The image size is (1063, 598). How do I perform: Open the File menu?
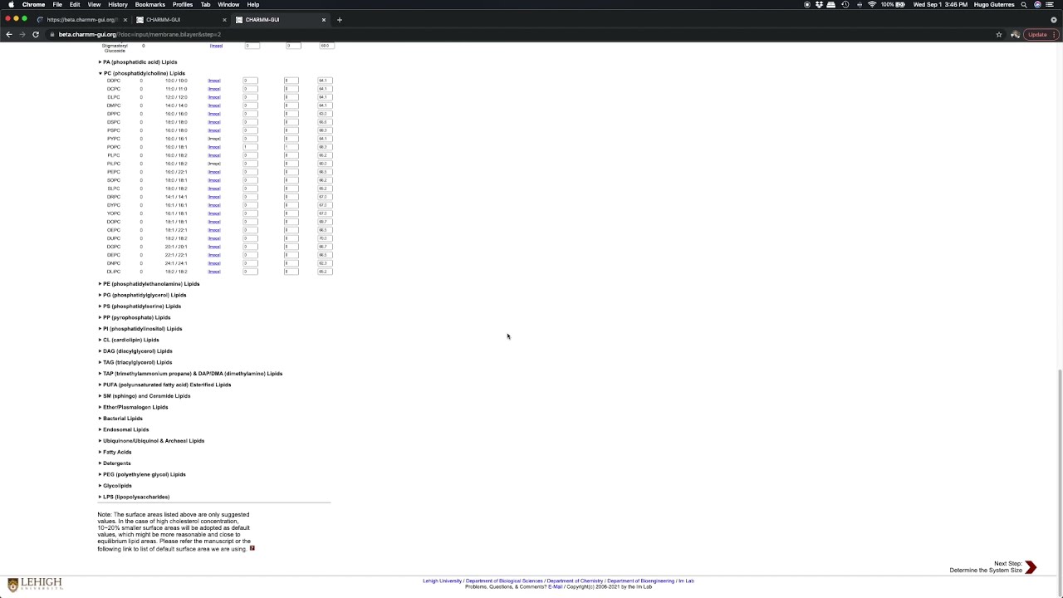pos(57,4)
